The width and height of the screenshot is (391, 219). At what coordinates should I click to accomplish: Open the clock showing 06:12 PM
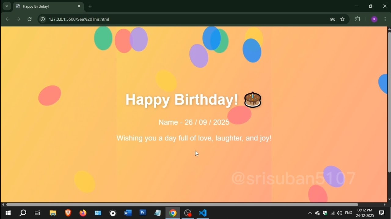click(x=365, y=213)
